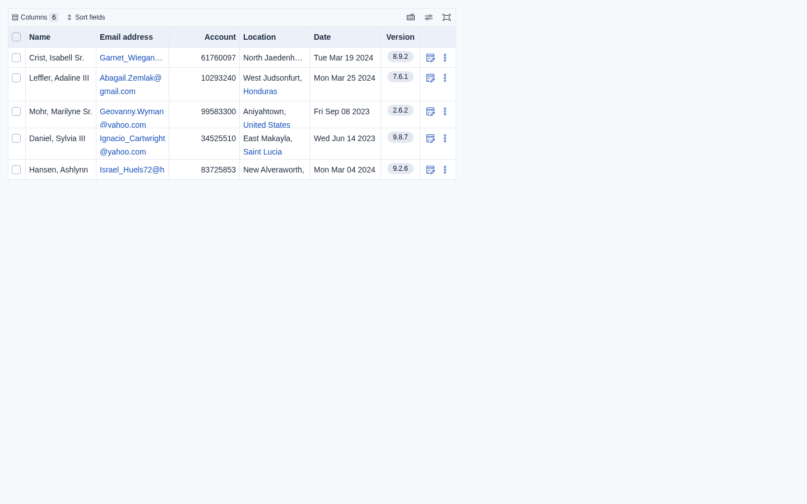
Task: Open the Garnet_Wiegan… email link
Action: pos(131,58)
